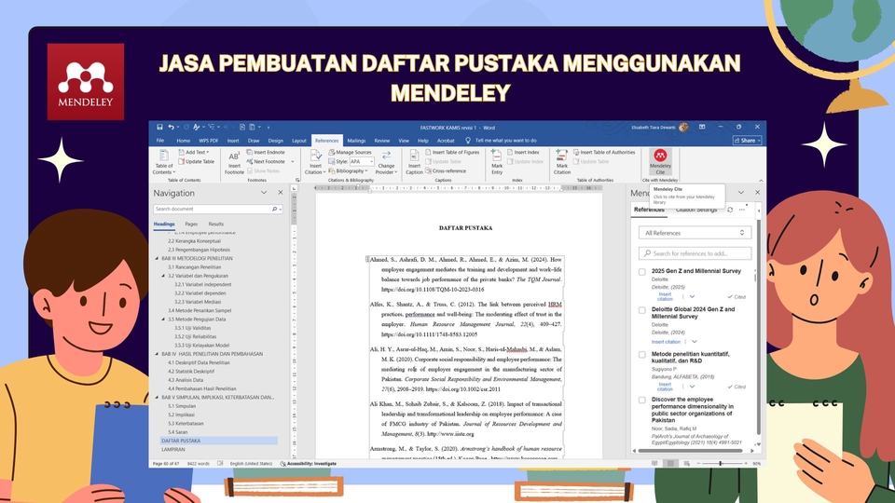Viewport: 895px width, 503px height.
Task: Open Mendeley Cite more options (three dots)
Action: [x=742, y=210]
